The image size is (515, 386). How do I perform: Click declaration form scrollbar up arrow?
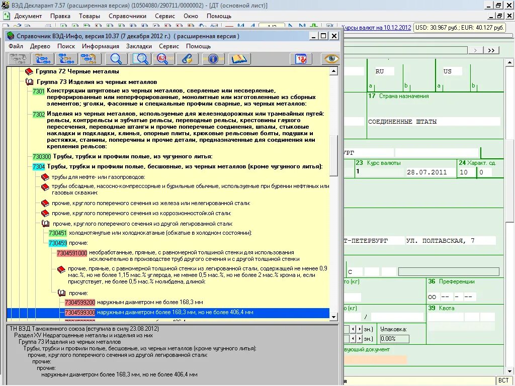(509, 62)
